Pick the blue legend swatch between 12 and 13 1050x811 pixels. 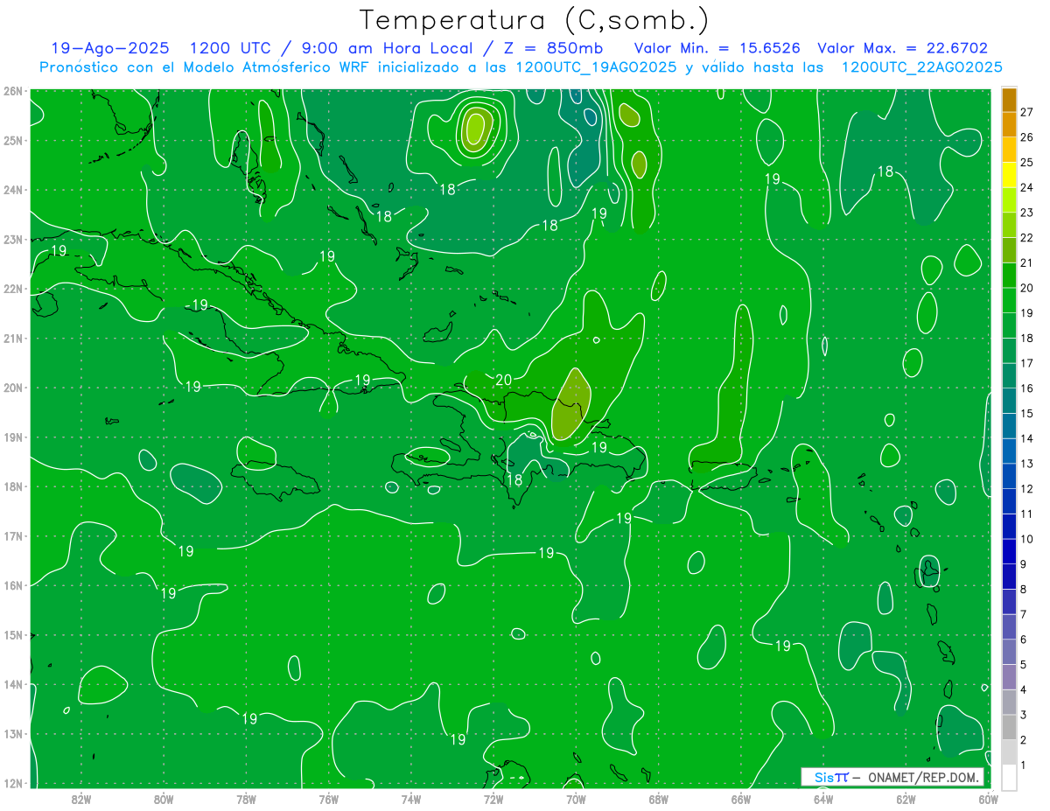[x=1009, y=476]
